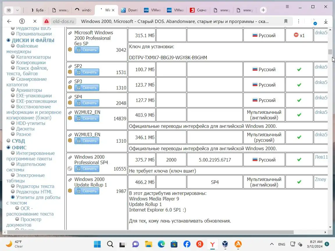Screen dimensions: 335x251
Task: Open the weather widget 42°F Clear
Action: (x=14, y=244)
